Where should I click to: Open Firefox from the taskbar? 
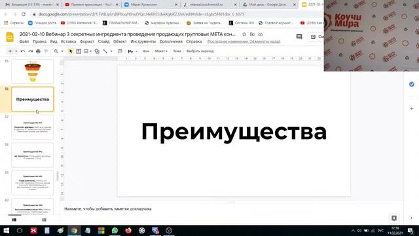tap(128, 230)
